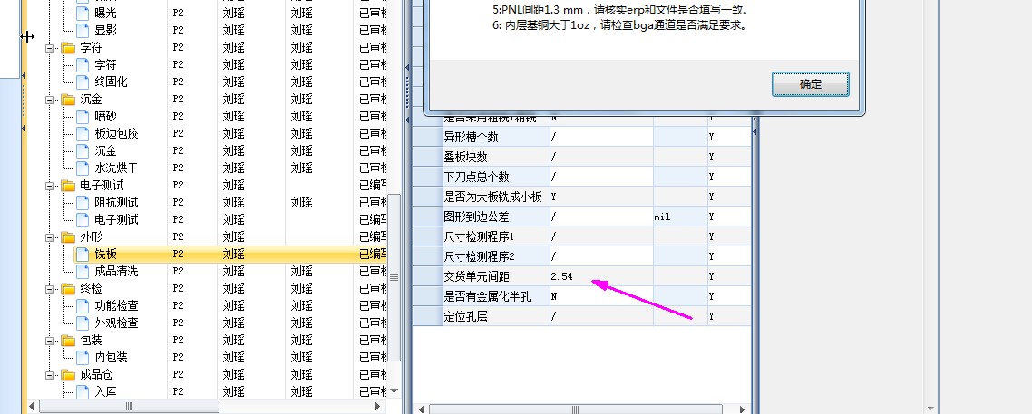Image resolution: width=1032 pixels, height=414 pixels.
Task: Collapse the 电子测试 folder node
Action: [49, 186]
